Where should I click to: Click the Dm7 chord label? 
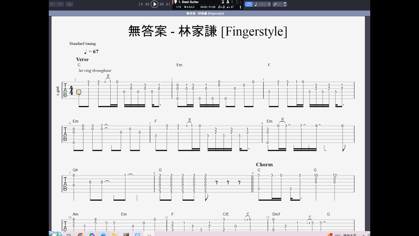276,214
